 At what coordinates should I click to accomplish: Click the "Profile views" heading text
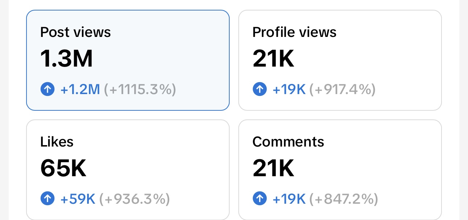(x=294, y=32)
